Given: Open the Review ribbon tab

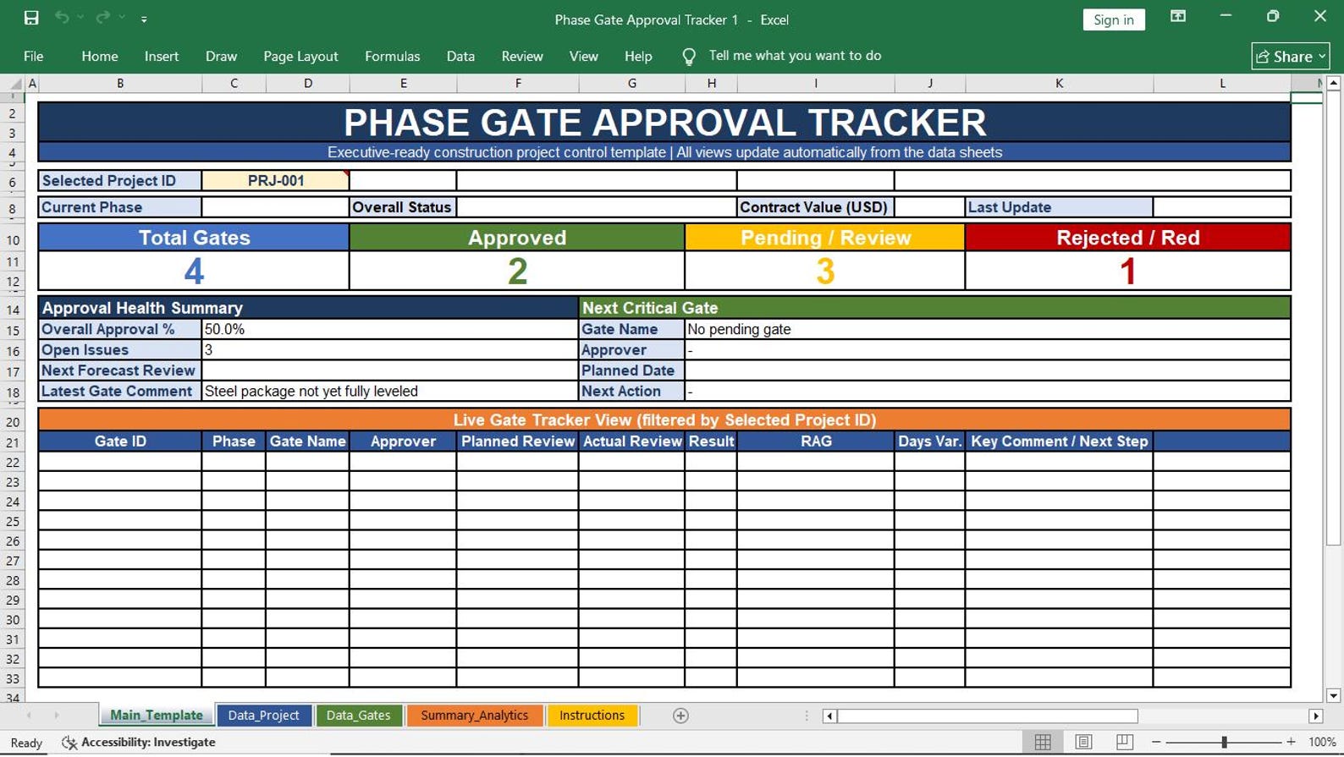Looking at the screenshot, I should coord(522,56).
